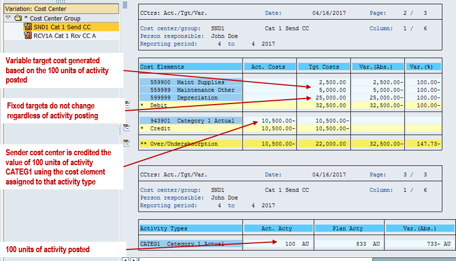Image resolution: width=456 pixels, height=261 pixels.
Task: Select the 943901 Category 1 Actual row
Action: [190, 121]
